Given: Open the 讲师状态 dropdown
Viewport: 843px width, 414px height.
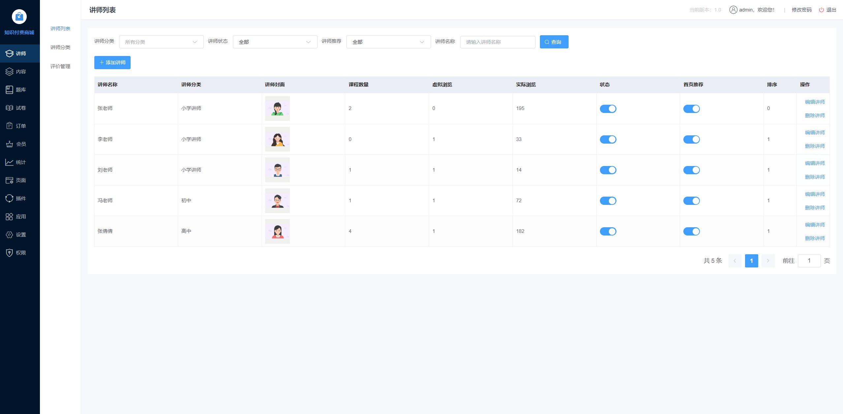Looking at the screenshot, I should pos(275,42).
